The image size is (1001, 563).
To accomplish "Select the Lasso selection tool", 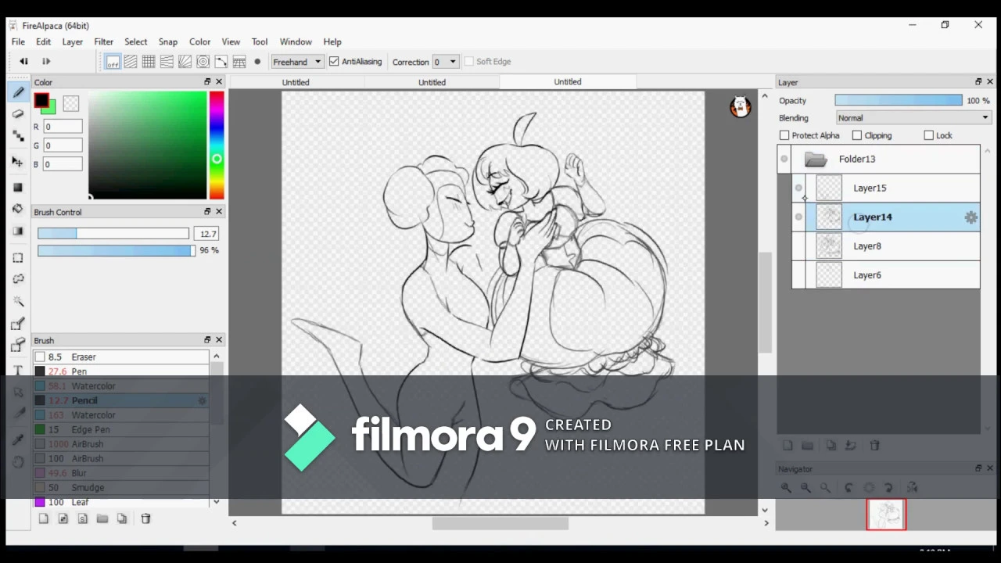I will coord(18,279).
